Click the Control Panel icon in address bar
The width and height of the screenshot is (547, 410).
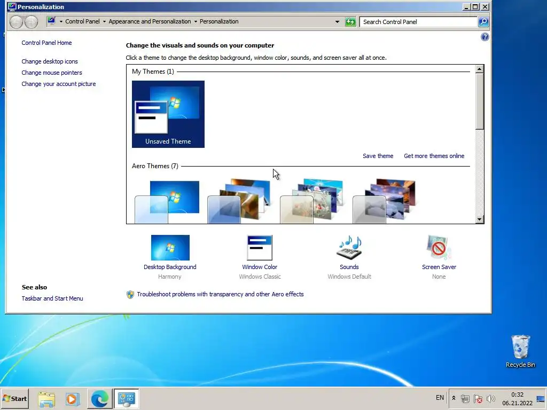pyautogui.click(x=52, y=21)
